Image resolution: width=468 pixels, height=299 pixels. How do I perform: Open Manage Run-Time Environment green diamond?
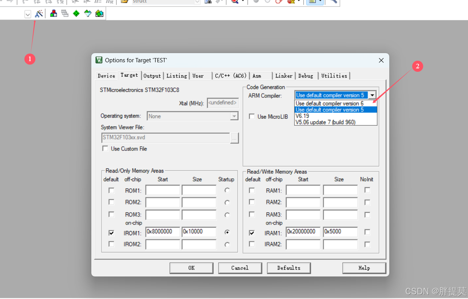tap(76, 14)
